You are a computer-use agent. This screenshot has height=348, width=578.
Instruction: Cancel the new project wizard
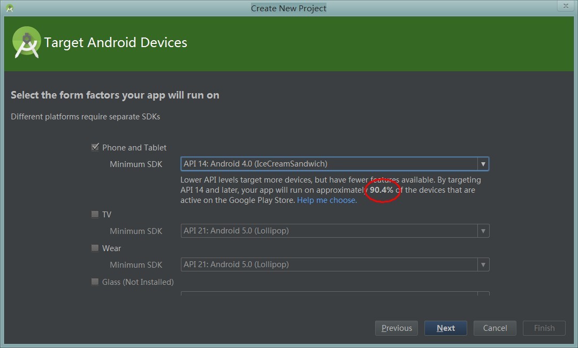tap(495, 328)
